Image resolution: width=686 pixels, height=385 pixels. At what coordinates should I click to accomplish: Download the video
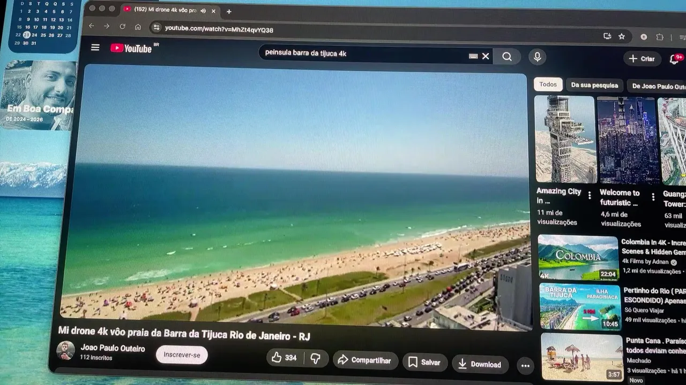pyautogui.click(x=480, y=364)
